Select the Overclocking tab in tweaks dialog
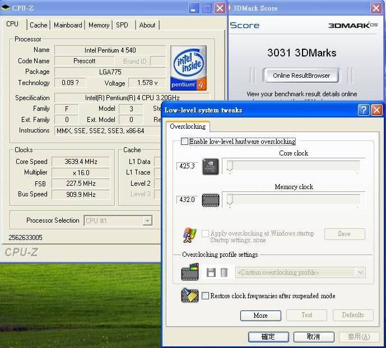Viewport: 386px width, 348px height. pos(188,126)
